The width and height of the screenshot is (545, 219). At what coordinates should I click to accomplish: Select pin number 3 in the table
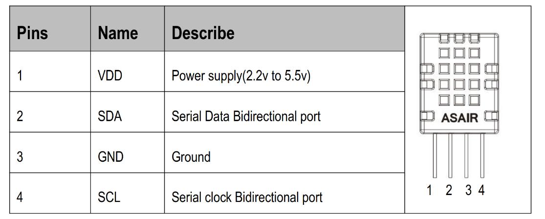(20, 157)
